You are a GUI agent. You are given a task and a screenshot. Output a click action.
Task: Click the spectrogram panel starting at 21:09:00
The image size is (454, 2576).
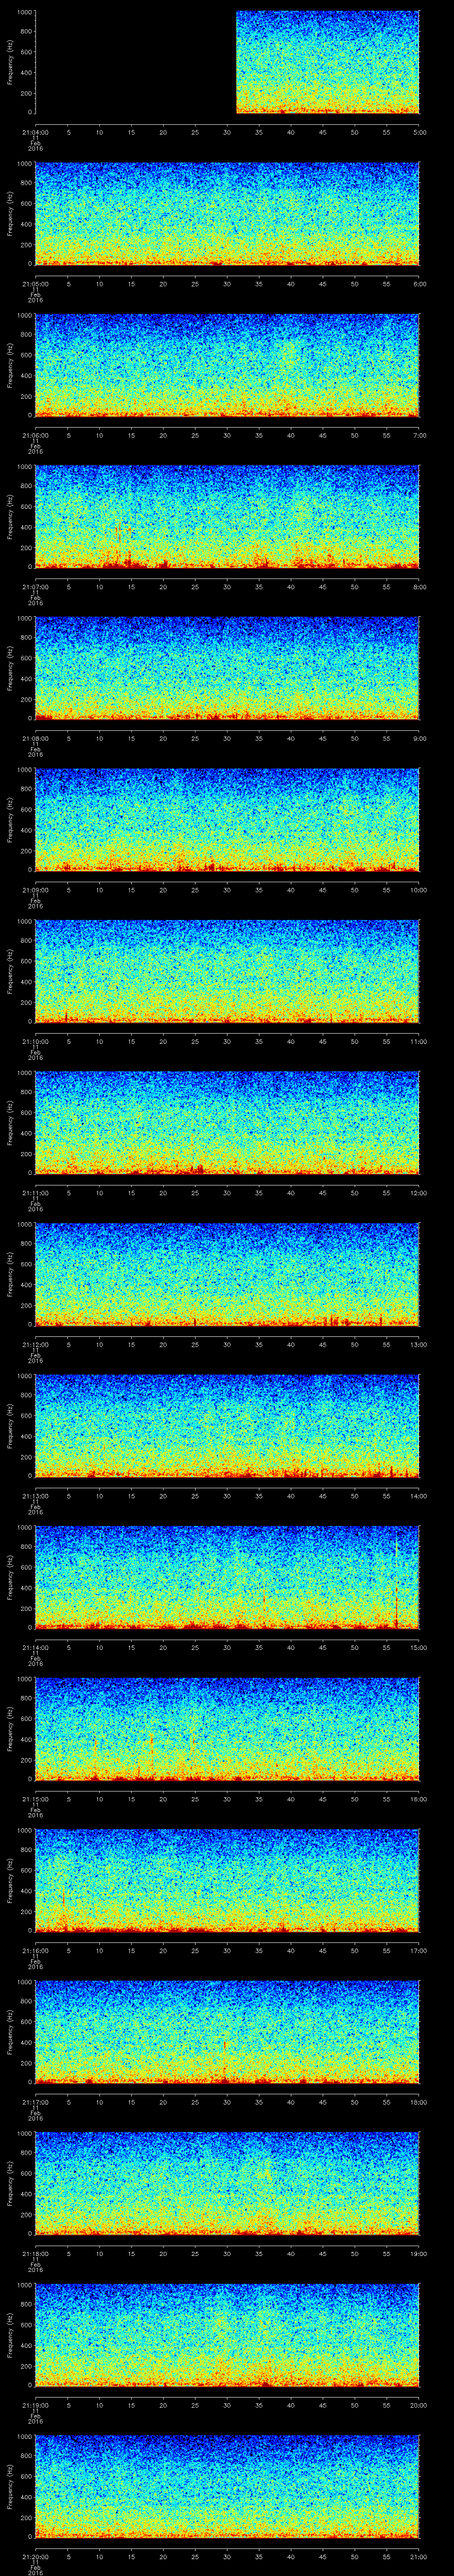click(x=227, y=820)
